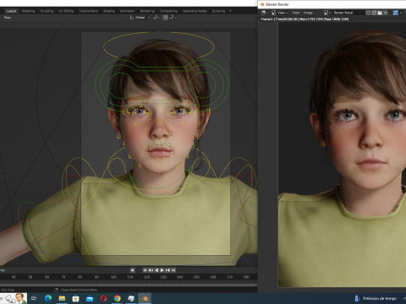Viewport: 406px width, 304px height.
Task: Click the render stats Frame/Time text line
Action: point(304,19)
